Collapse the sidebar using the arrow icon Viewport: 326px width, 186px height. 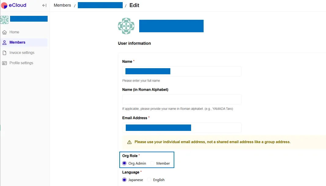pos(44,5)
